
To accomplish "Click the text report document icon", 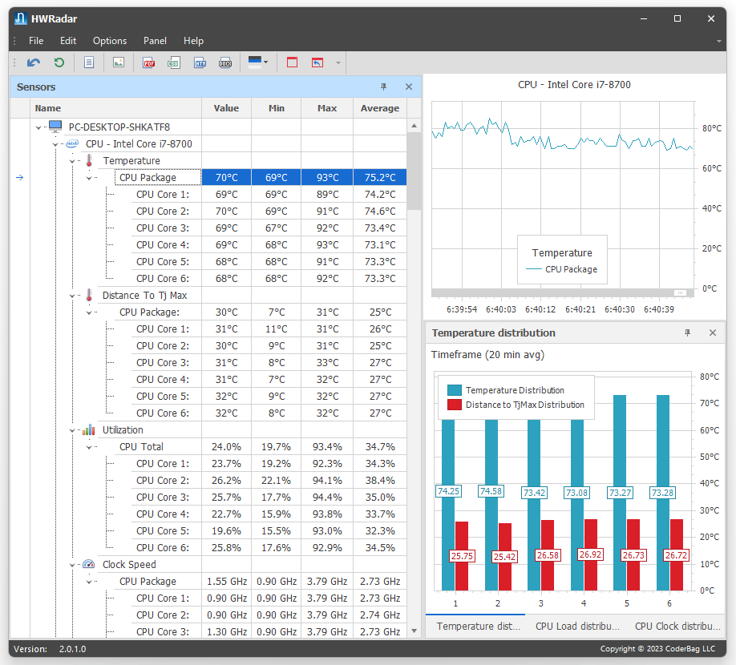I will click(89, 62).
